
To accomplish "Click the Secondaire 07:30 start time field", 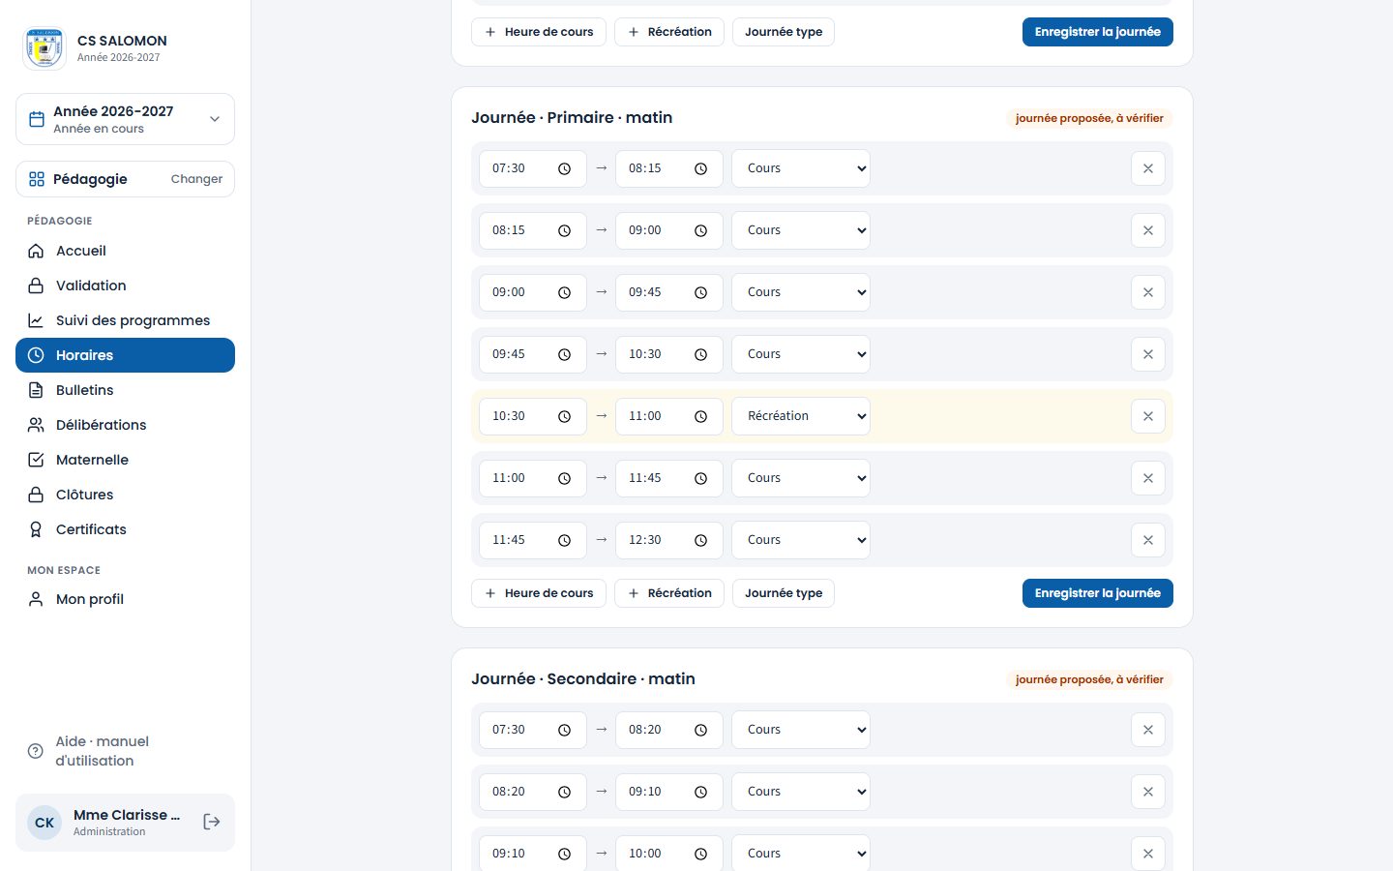I will [533, 730].
